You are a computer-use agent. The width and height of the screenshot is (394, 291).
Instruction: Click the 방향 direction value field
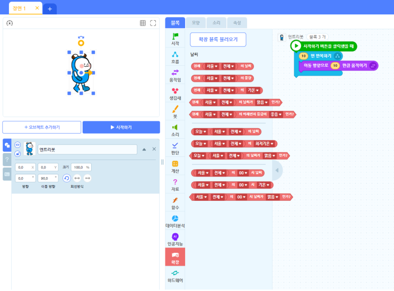point(25,178)
